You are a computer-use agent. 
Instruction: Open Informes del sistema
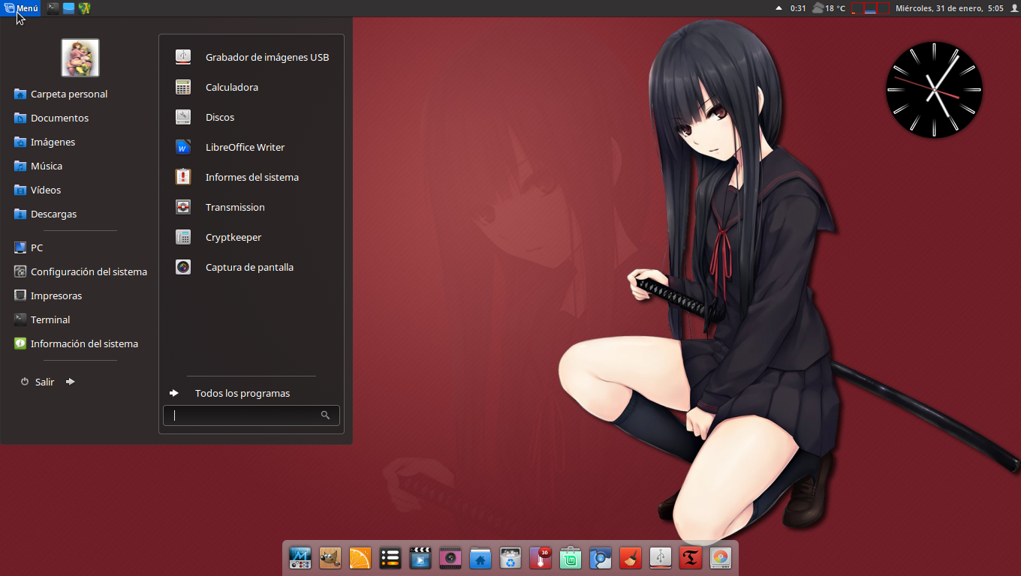click(x=251, y=177)
